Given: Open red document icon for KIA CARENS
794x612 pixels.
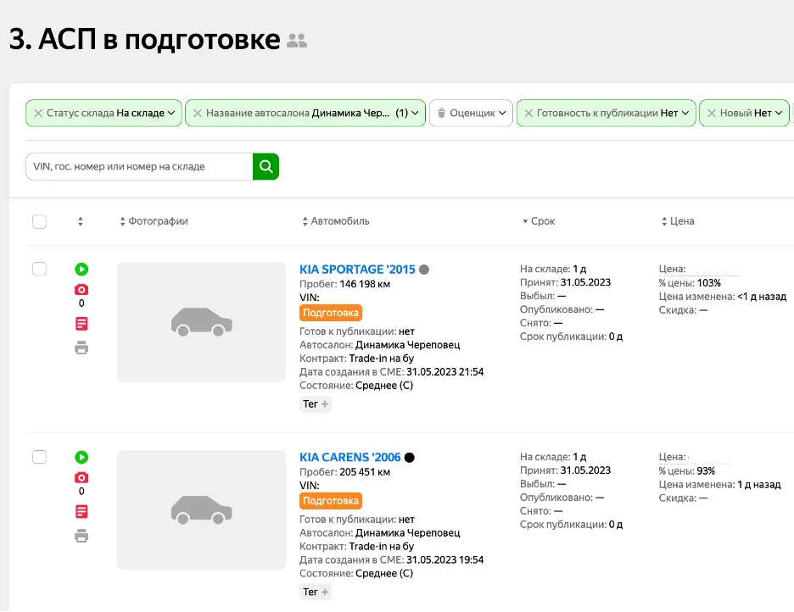Looking at the screenshot, I should click(x=81, y=512).
